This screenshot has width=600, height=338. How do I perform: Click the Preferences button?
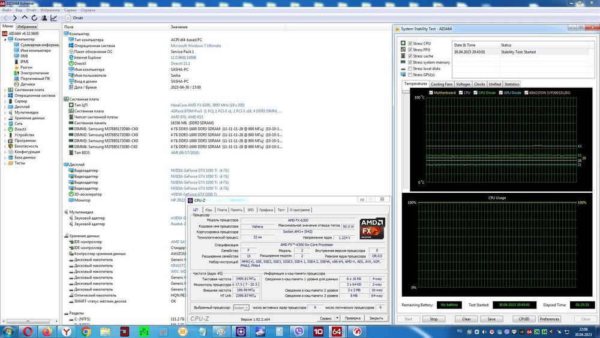tap(549, 319)
